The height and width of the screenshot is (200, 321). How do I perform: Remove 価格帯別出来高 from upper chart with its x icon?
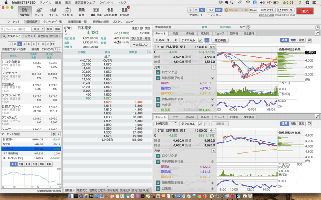pos(213,99)
